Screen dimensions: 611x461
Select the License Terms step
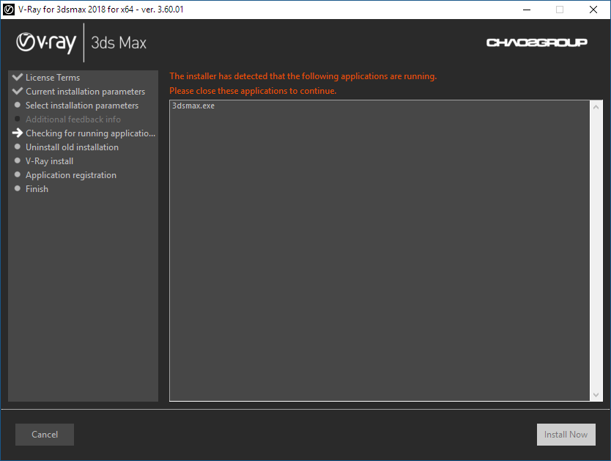click(x=53, y=78)
